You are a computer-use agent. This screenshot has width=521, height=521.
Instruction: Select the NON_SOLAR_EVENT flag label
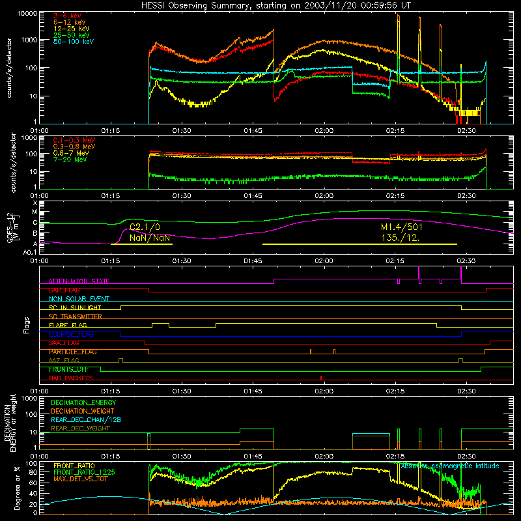pos(79,299)
